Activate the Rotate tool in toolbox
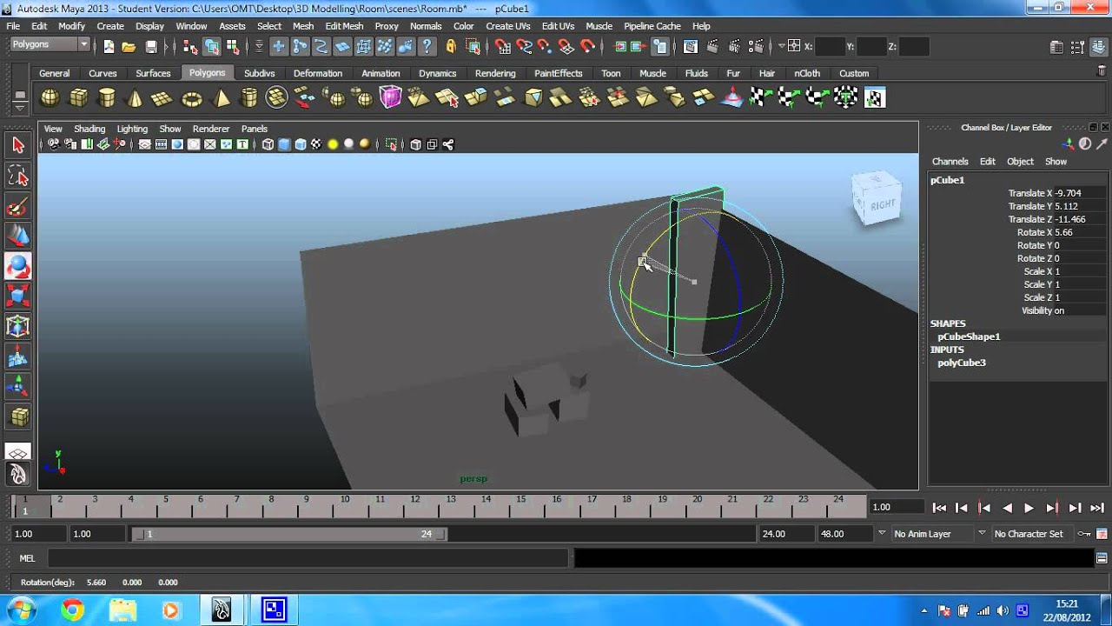 18,266
